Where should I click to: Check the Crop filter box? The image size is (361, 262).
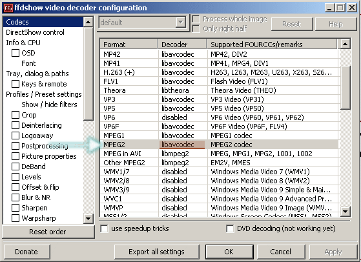(x=15, y=115)
